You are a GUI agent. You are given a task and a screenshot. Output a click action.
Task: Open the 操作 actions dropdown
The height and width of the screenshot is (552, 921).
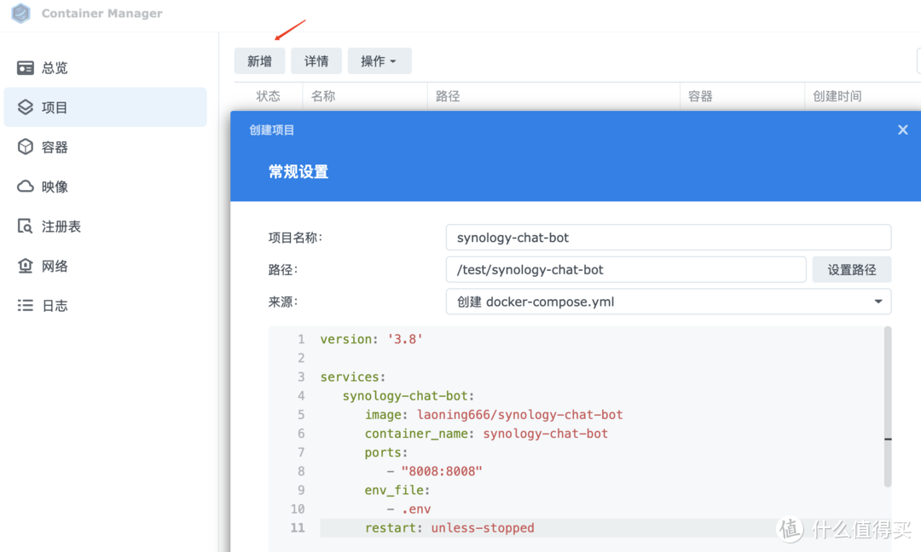[379, 60]
